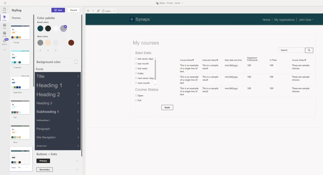This screenshot has width=323, height=175.
Task: Select the last-seven-days radio option
Action: [136, 59]
